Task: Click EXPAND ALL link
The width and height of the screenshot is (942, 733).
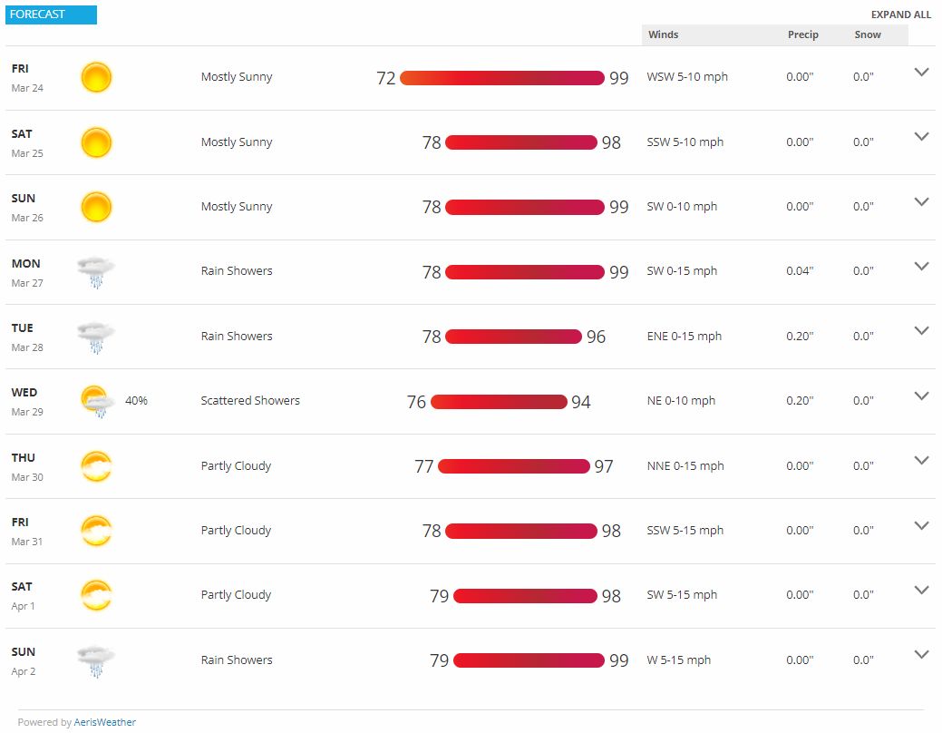Action: tap(900, 15)
